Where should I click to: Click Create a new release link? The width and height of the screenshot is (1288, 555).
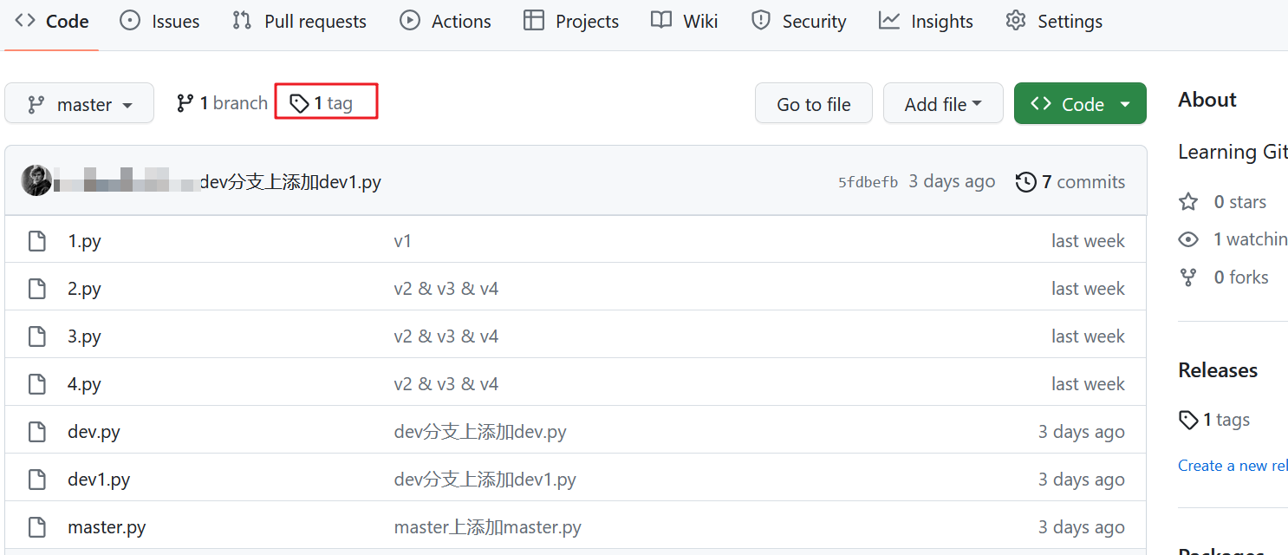pyautogui.click(x=1233, y=466)
